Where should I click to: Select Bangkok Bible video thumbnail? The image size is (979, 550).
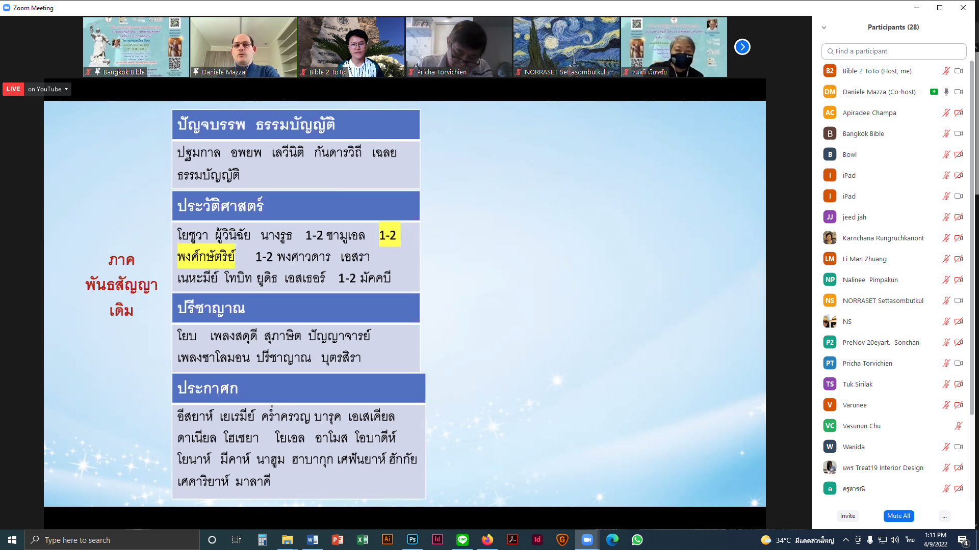pos(136,47)
